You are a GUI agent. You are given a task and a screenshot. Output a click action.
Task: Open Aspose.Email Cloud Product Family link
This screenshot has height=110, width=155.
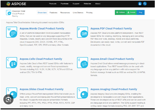click(x=112, y=59)
